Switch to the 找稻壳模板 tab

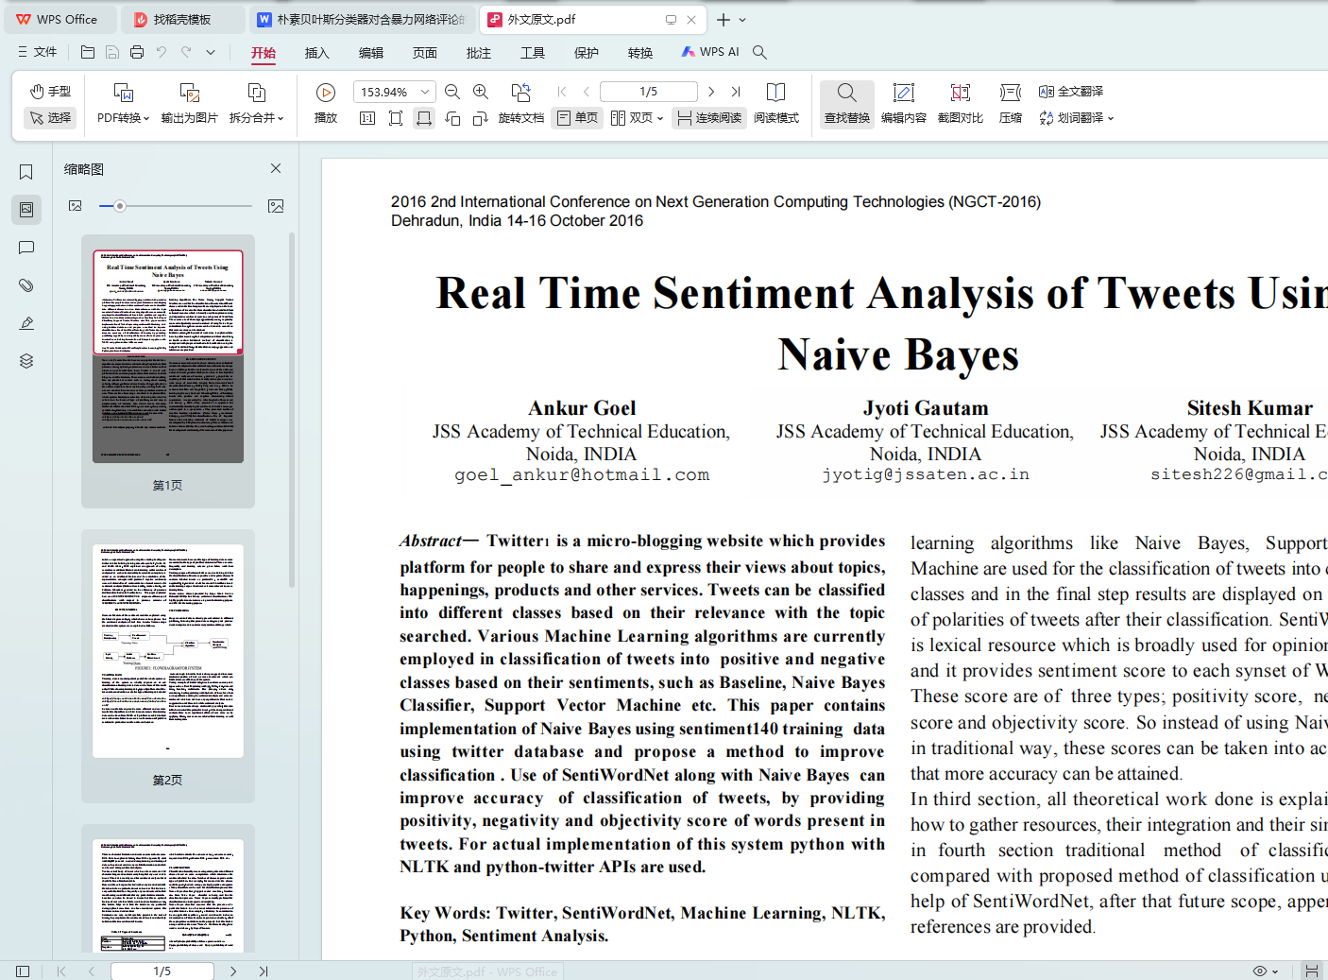coord(182,19)
